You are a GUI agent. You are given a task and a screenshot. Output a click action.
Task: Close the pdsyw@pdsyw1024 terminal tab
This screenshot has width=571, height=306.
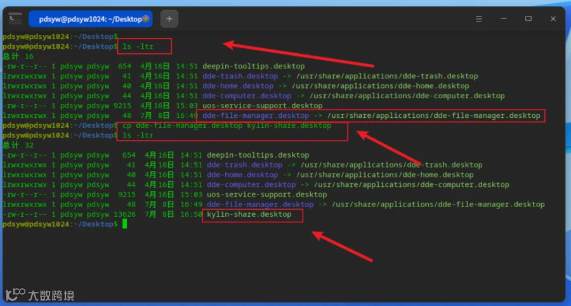tap(146, 19)
